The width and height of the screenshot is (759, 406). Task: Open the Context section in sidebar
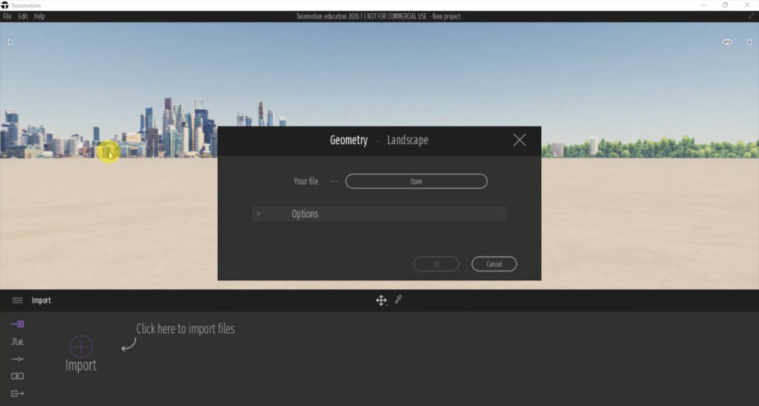(x=18, y=342)
